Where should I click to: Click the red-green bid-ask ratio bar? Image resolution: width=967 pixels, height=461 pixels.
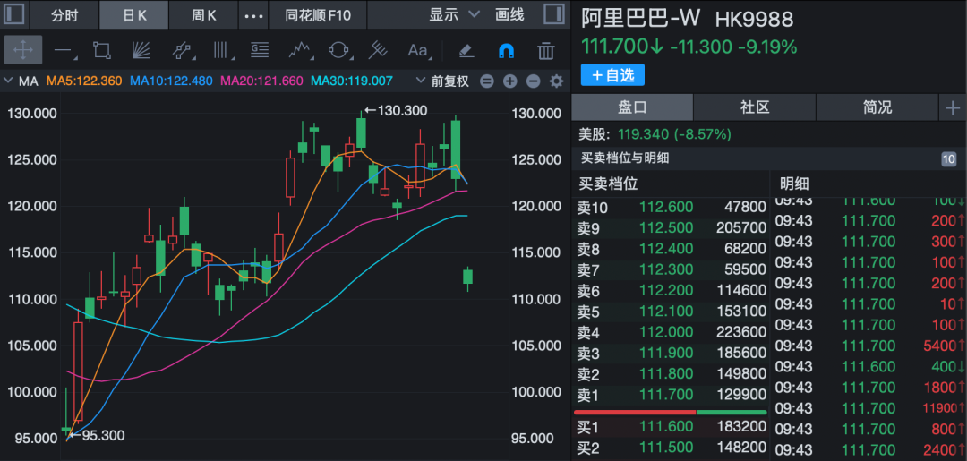point(671,412)
